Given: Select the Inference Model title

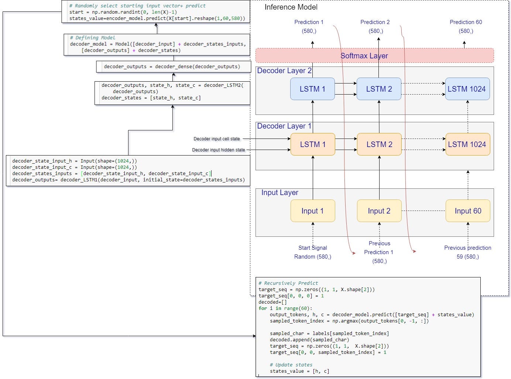Looking at the screenshot, I should [x=291, y=7].
